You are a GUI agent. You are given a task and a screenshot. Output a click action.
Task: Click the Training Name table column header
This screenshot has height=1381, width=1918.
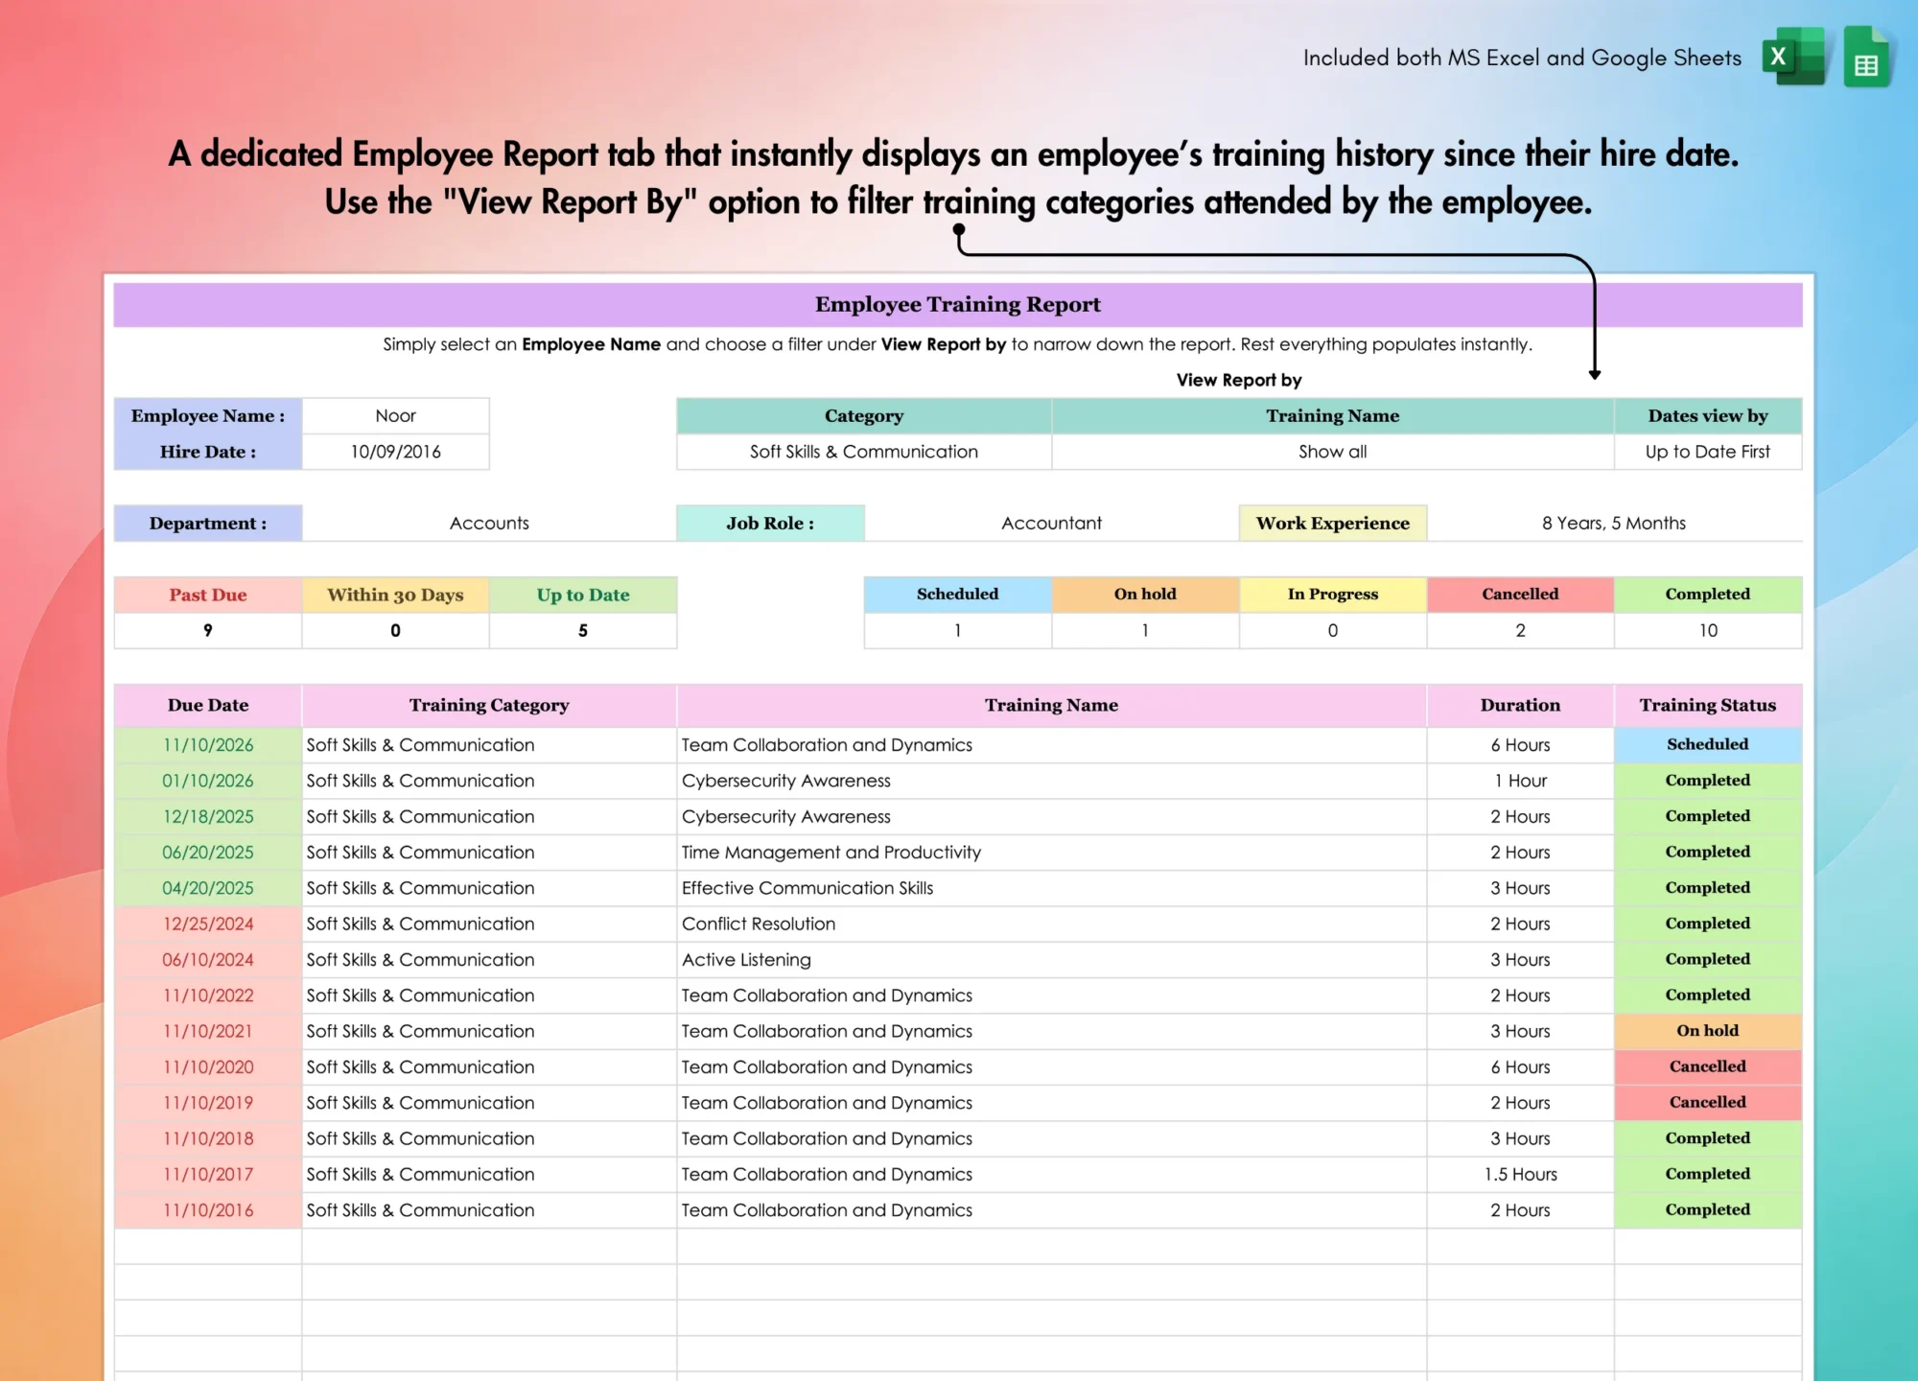pos(1052,705)
